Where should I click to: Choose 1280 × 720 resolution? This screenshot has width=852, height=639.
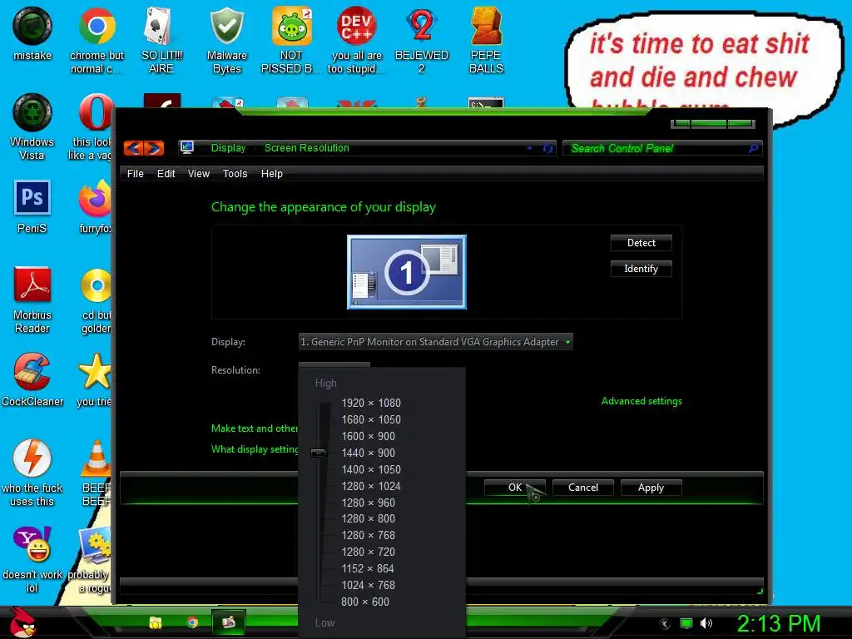pyautogui.click(x=368, y=552)
